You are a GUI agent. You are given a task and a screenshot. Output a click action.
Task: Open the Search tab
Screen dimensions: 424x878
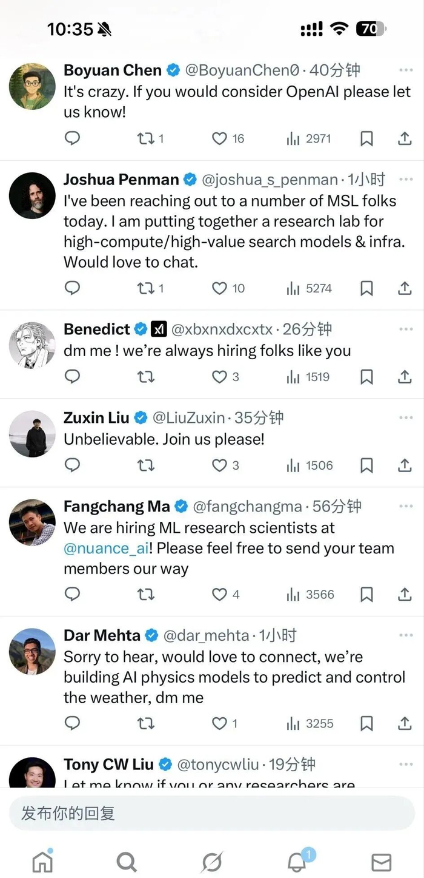[x=127, y=861]
